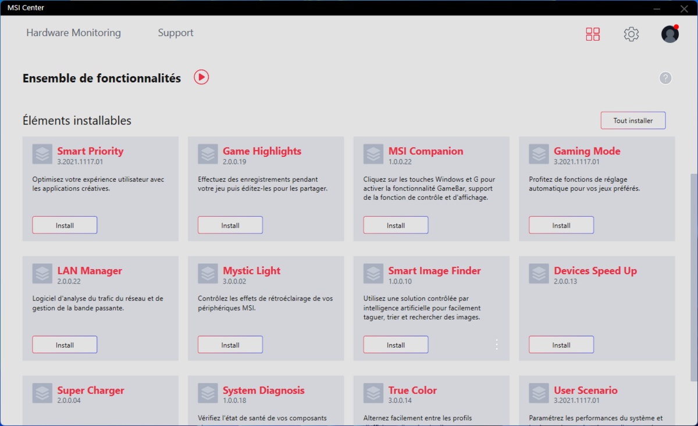Click the Gaming Mode stack icon
The image size is (698, 426).
point(539,154)
